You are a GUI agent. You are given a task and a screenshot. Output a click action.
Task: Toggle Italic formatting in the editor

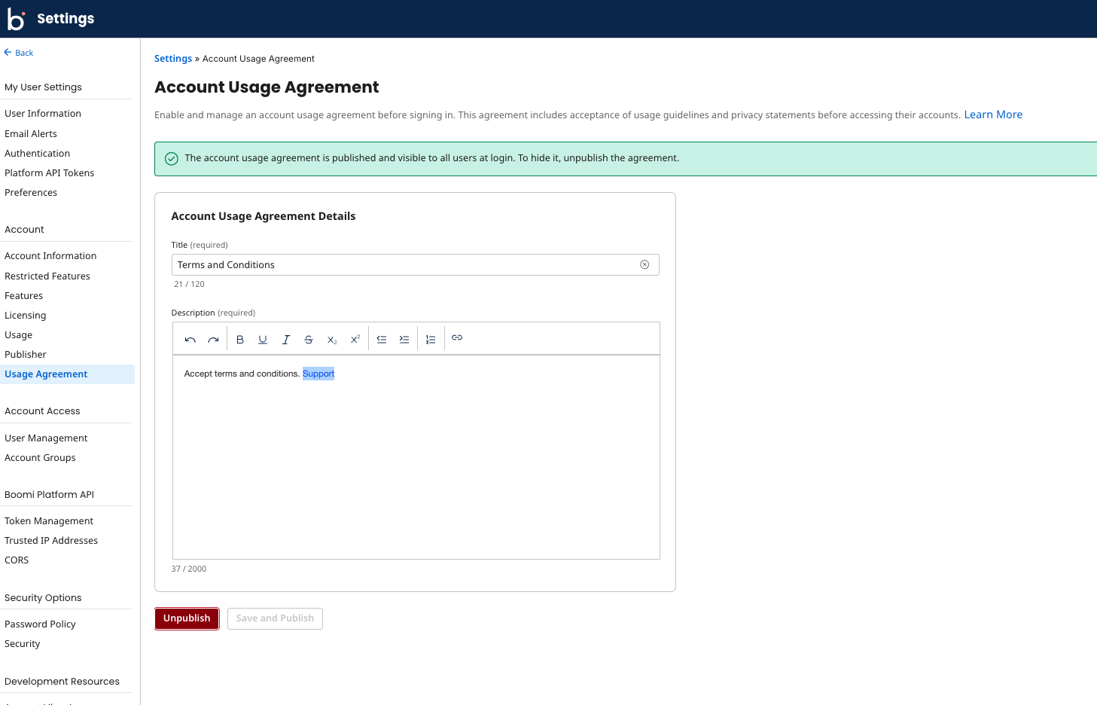286,339
